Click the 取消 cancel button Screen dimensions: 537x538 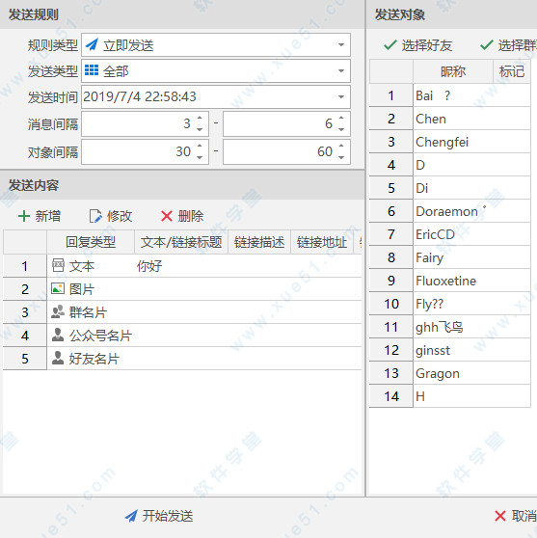(516, 516)
